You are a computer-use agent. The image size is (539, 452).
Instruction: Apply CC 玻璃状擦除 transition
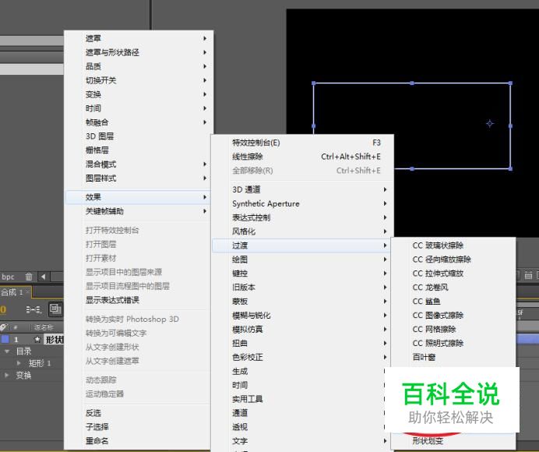453,245
